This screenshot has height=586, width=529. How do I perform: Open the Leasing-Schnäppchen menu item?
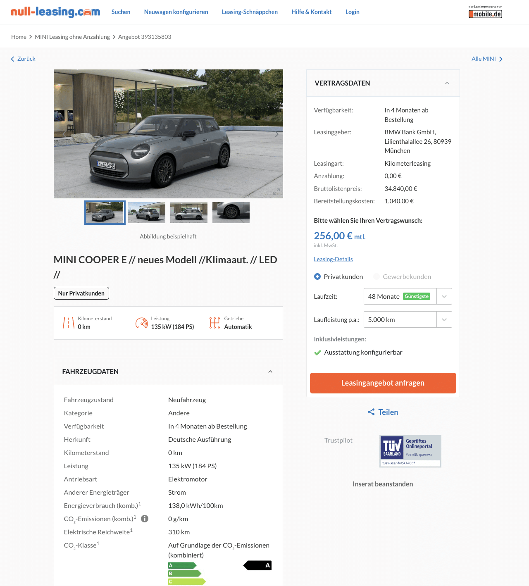250,12
